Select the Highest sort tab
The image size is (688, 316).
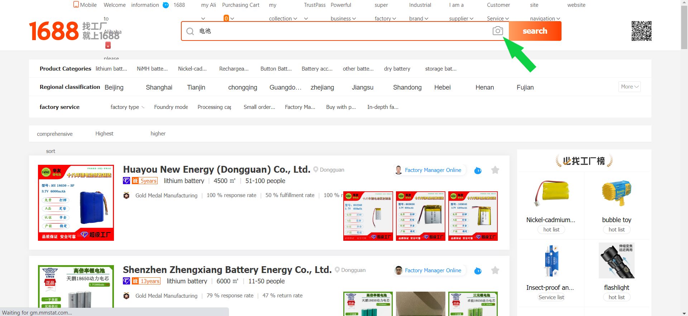pos(104,134)
